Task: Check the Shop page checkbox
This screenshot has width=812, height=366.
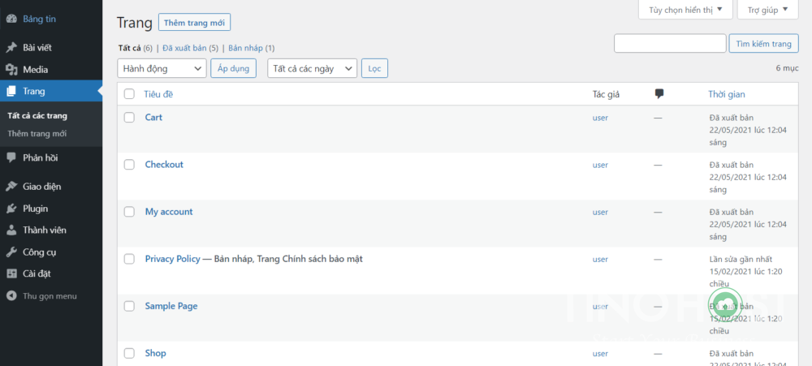Action: click(x=129, y=353)
